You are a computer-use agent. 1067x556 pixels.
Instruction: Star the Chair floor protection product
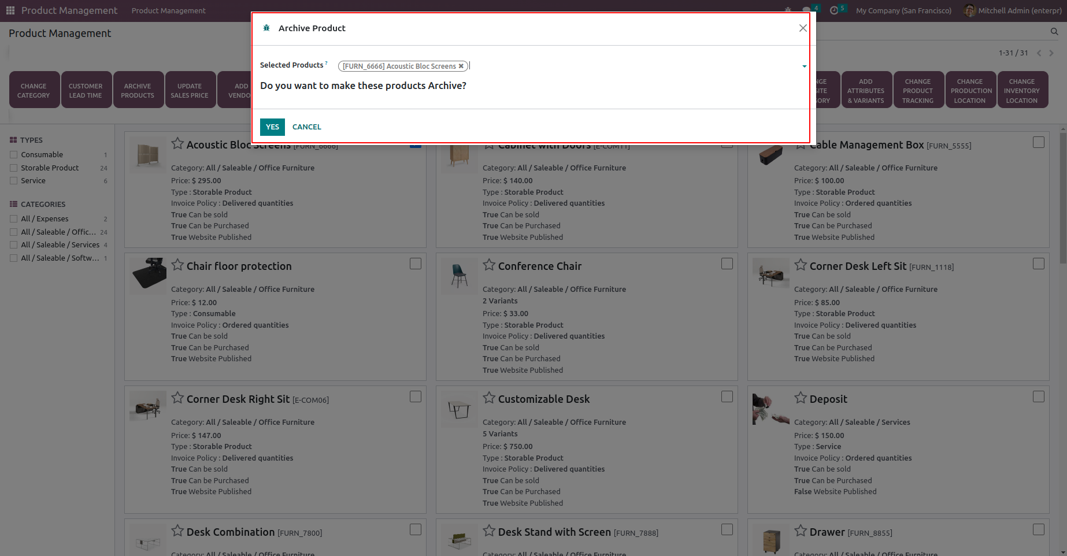click(177, 265)
